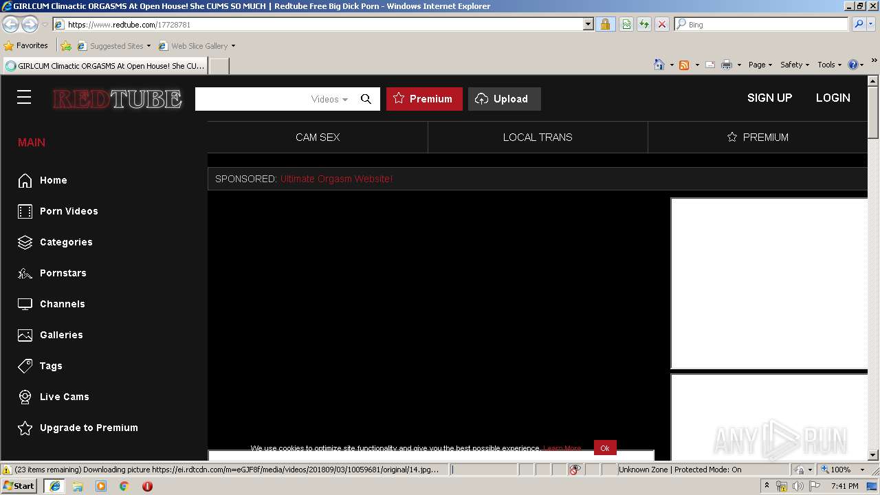
Task: Go forward with the IE forward arrow
Action: click(x=30, y=25)
